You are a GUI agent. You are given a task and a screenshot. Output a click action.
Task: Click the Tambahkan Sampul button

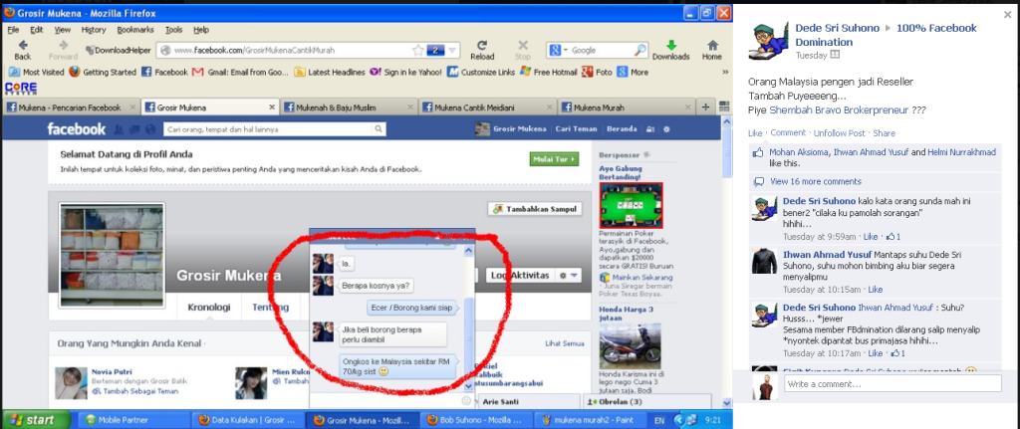tap(534, 209)
